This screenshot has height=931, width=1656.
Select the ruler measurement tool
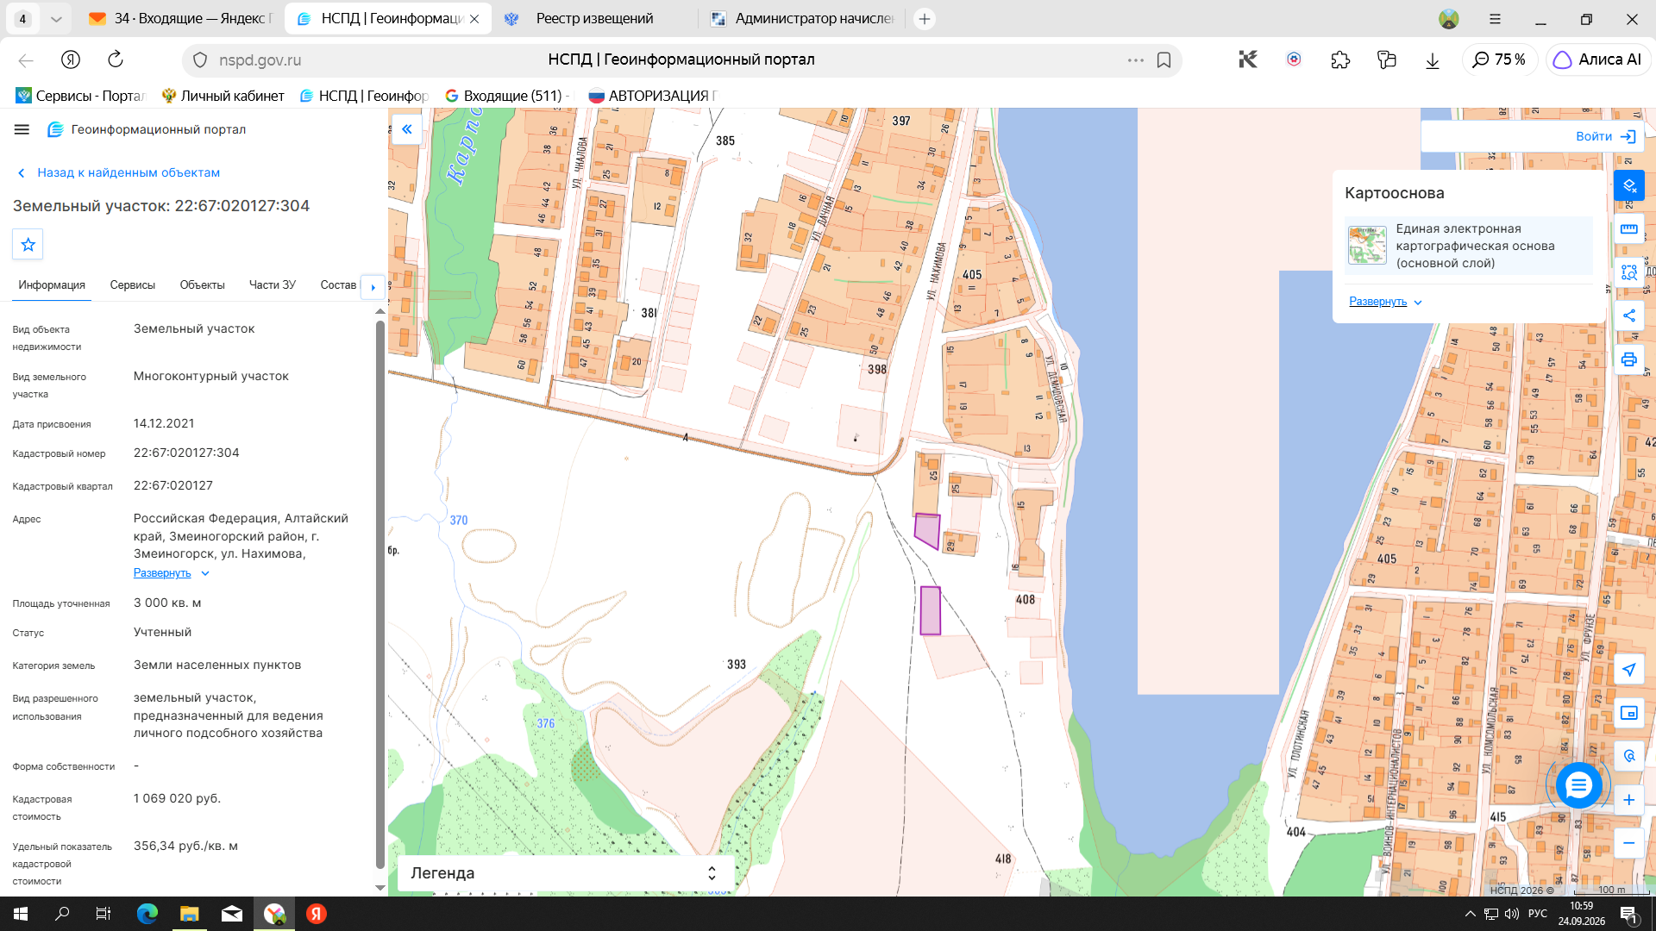1628,229
